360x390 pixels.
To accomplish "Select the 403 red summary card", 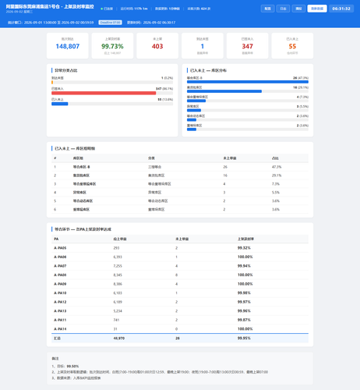I will click(x=157, y=46).
